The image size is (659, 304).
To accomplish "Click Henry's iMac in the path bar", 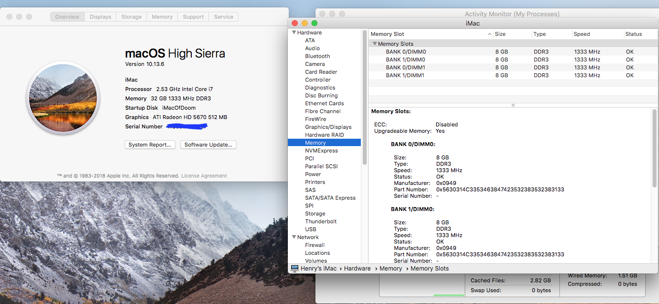I will point(319,269).
